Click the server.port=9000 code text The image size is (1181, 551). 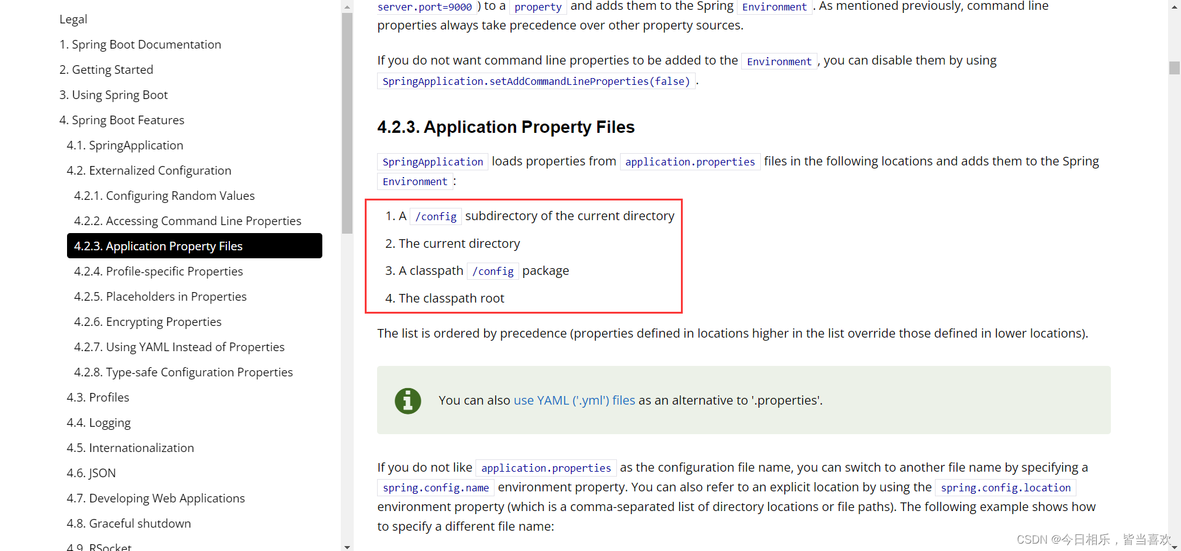(x=425, y=7)
